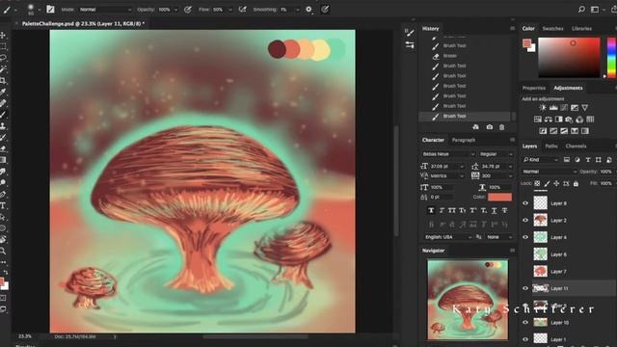Open the workspace switcher icon

[595, 9]
